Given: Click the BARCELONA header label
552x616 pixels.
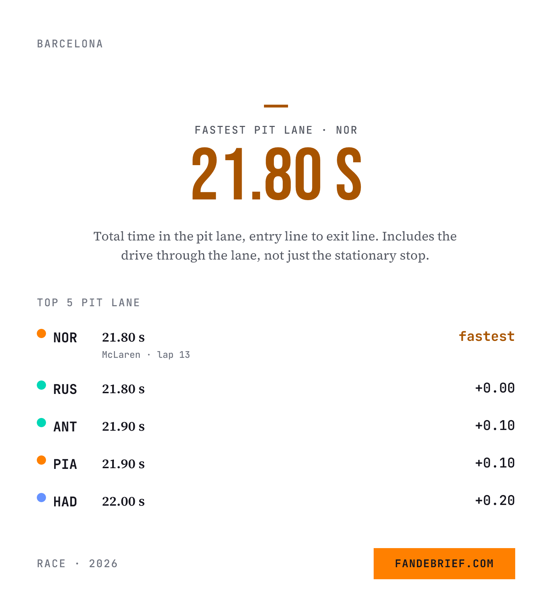Looking at the screenshot, I should pyautogui.click(x=70, y=44).
